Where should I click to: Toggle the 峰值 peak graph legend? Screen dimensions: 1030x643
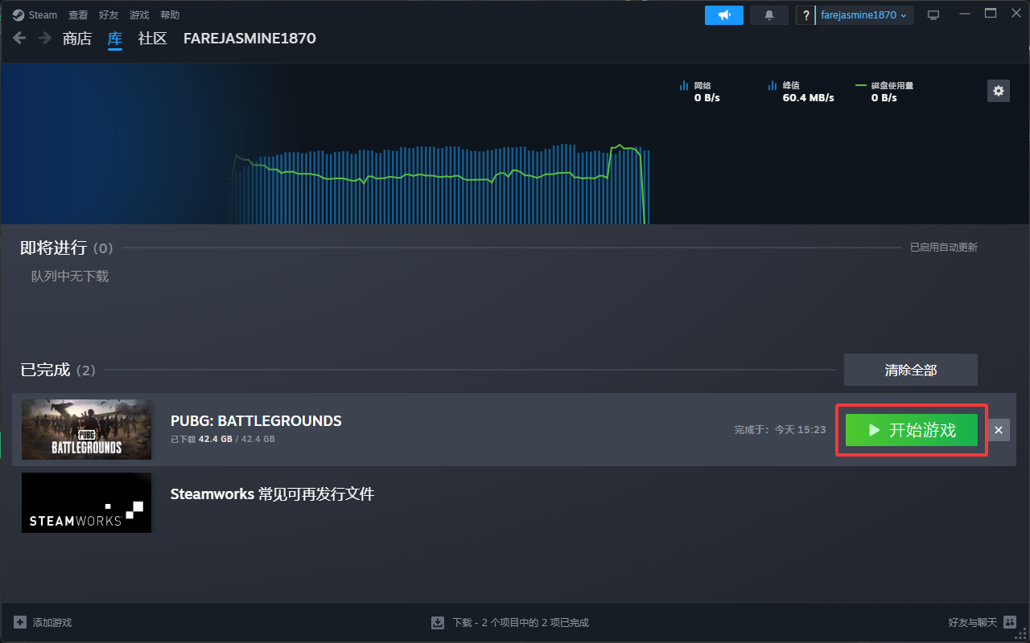coord(785,85)
